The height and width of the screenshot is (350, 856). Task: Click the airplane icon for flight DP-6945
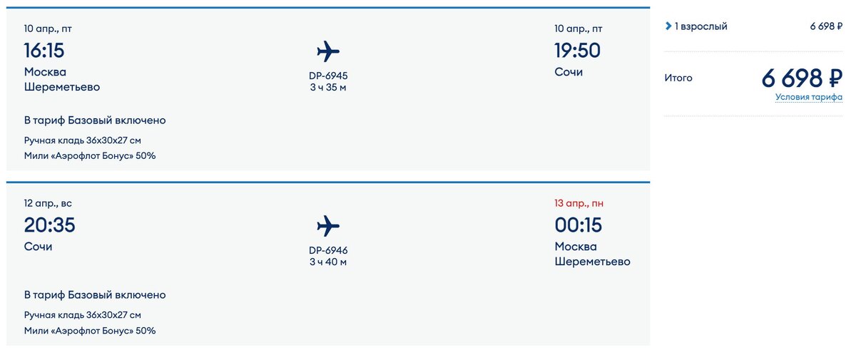pos(328,51)
